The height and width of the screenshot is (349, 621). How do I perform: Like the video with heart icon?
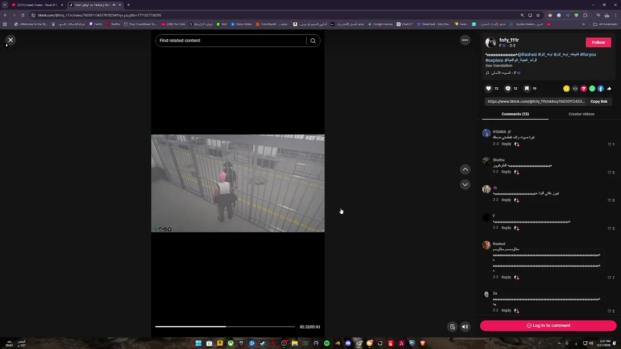489,89
